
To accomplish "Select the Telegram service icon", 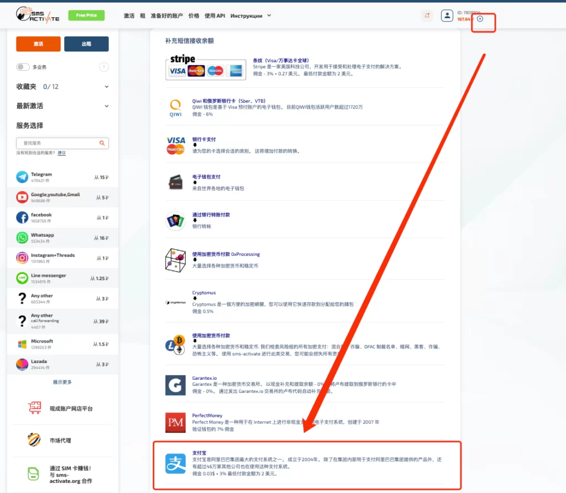I will point(22,177).
